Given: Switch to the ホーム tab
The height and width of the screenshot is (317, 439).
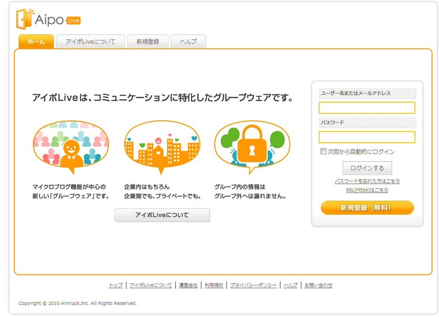Looking at the screenshot, I should click(x=36, y=42).
